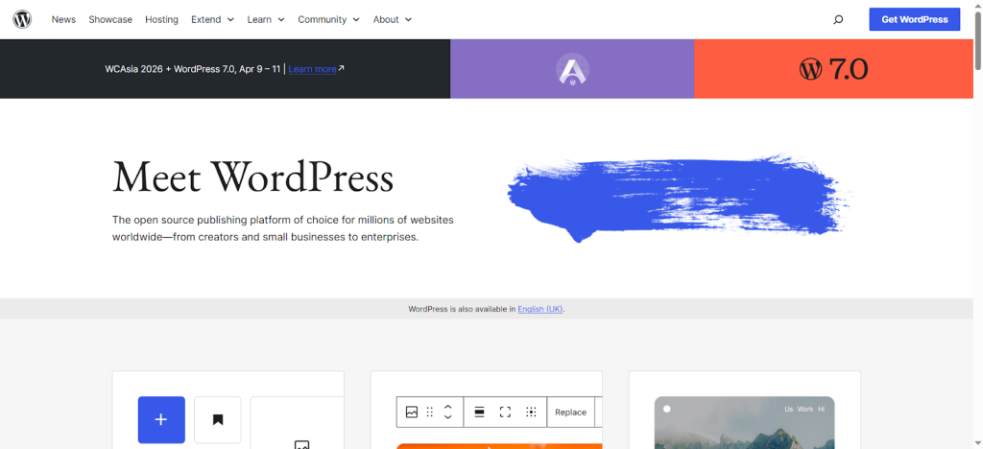Click the move up chevron in block toolbar

[447, 407]
